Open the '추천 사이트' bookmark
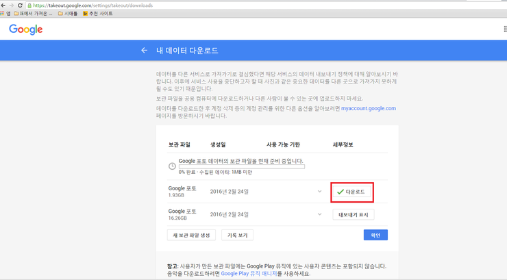The image size is (507, 280). (x=98, y=14)
